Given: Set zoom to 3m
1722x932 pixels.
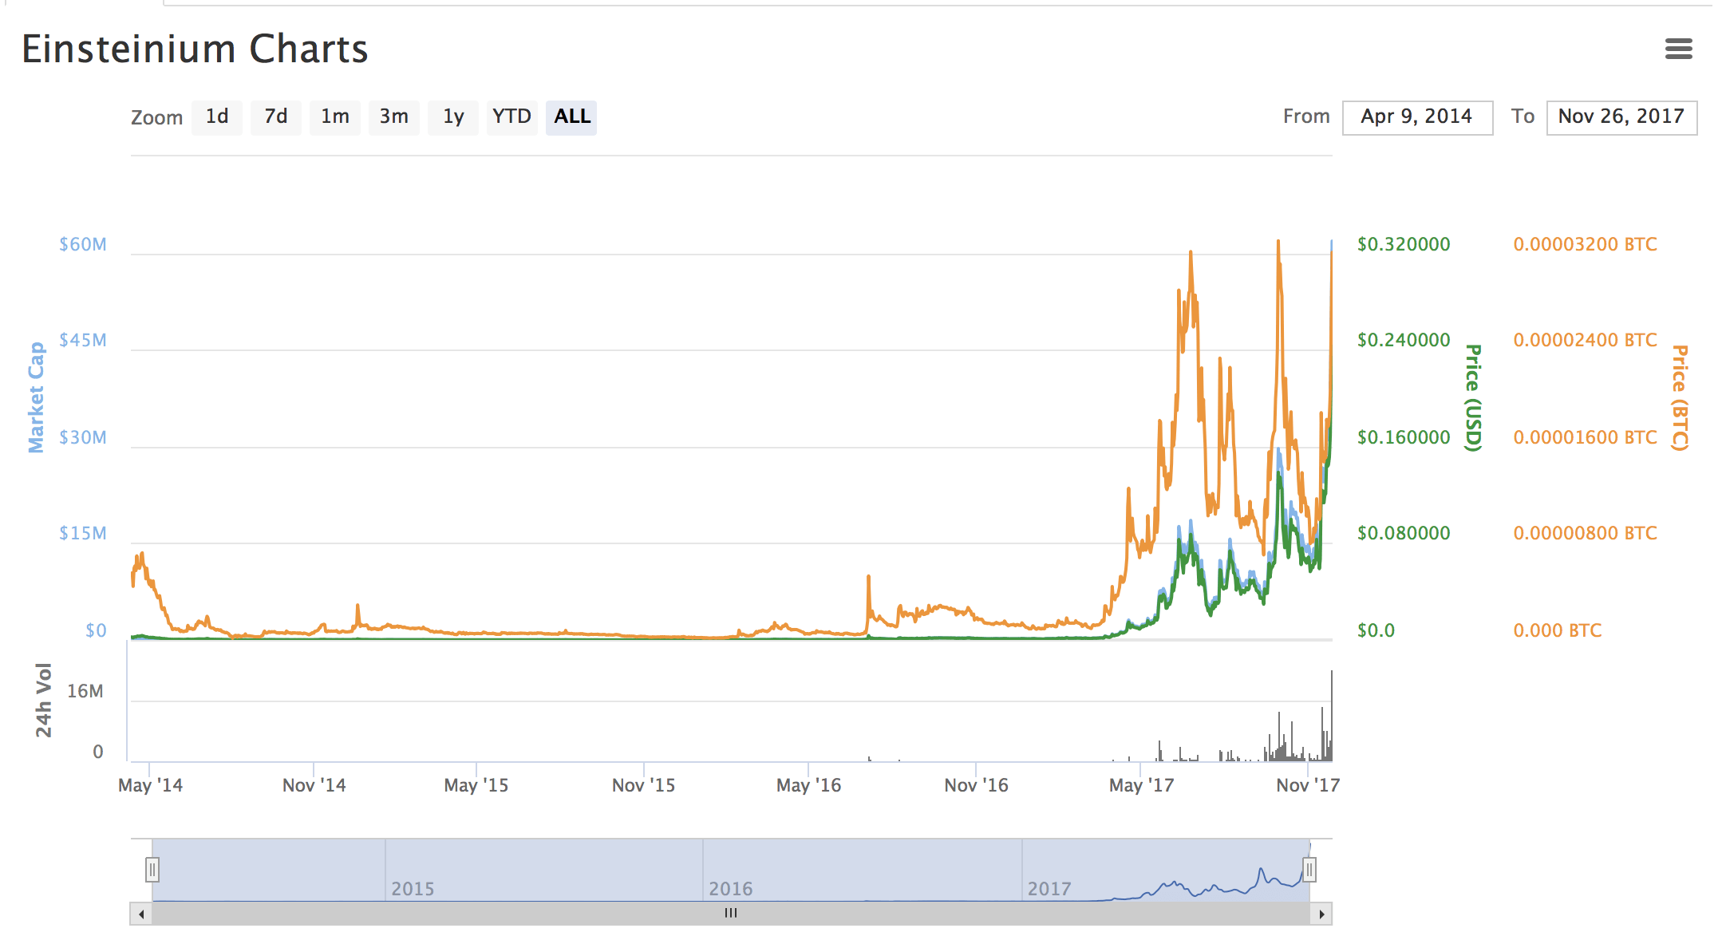Looking at the screenshot, I should pos(394,117).
